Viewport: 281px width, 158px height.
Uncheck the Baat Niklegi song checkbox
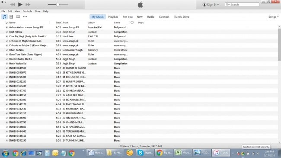[x=6, y=32]
